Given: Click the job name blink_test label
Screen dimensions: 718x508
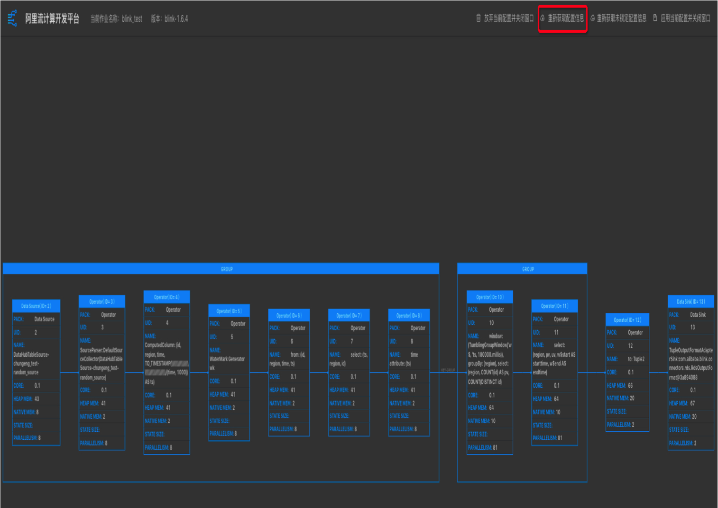Looking at the screenshot, I should 117,18.
